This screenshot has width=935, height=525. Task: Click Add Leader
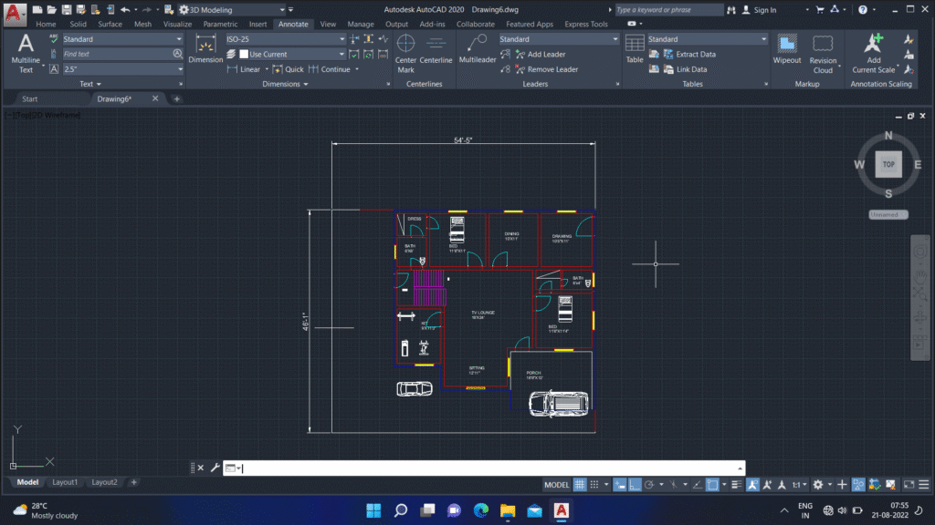tap(541, 54)
